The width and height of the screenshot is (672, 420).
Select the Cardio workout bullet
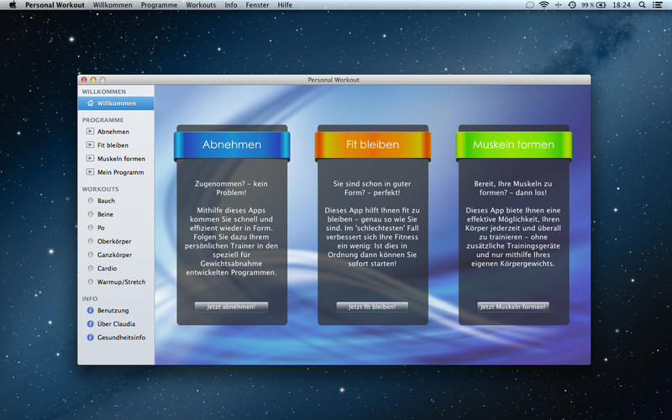[90, 269]
